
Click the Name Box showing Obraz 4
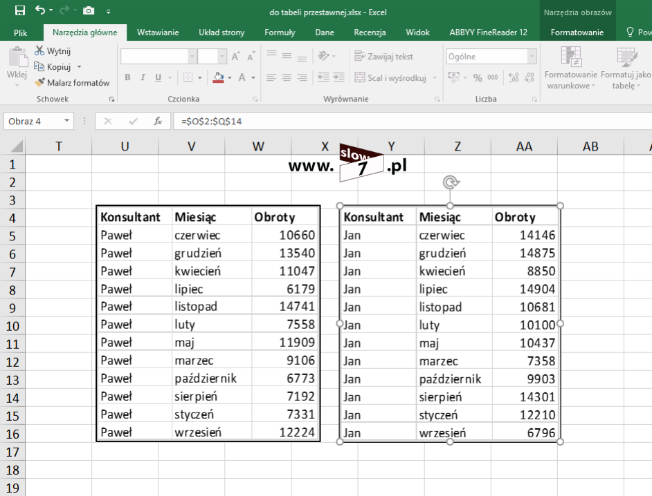[39, 121]
